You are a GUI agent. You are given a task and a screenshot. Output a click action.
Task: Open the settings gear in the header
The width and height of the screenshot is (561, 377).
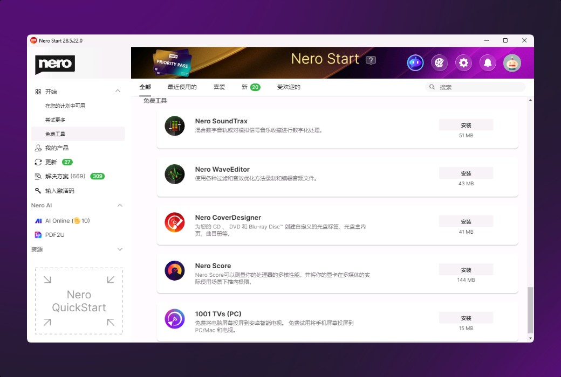(463, 63)
